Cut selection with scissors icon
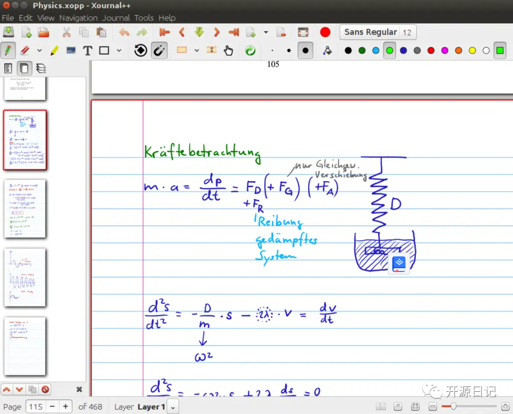Viewport: 513px width, 414px height. click(66, 32)
